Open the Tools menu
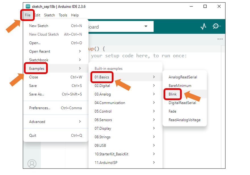The image size is (250, 175). pyautogui.click(x=63, y=15)
